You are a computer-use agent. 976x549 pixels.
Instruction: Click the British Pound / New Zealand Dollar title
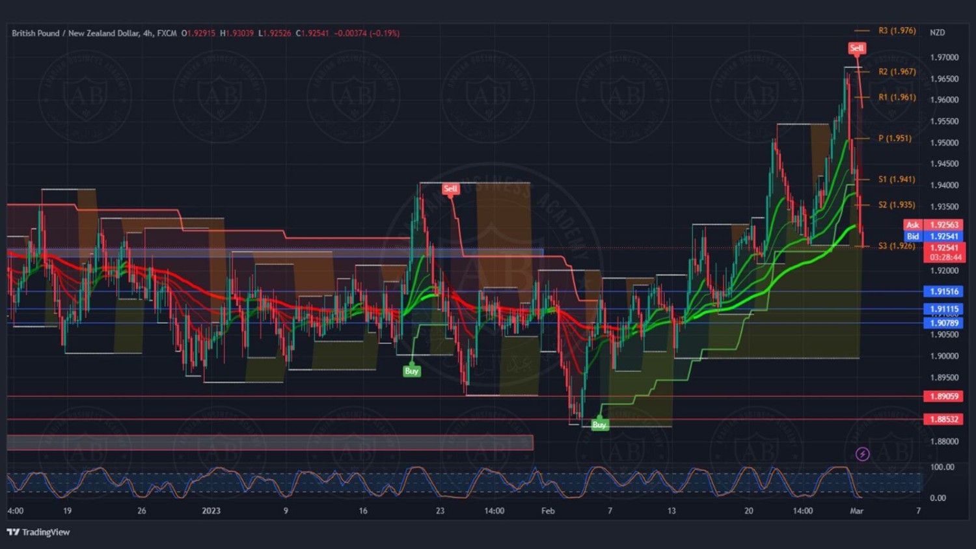tap(75, 33)
